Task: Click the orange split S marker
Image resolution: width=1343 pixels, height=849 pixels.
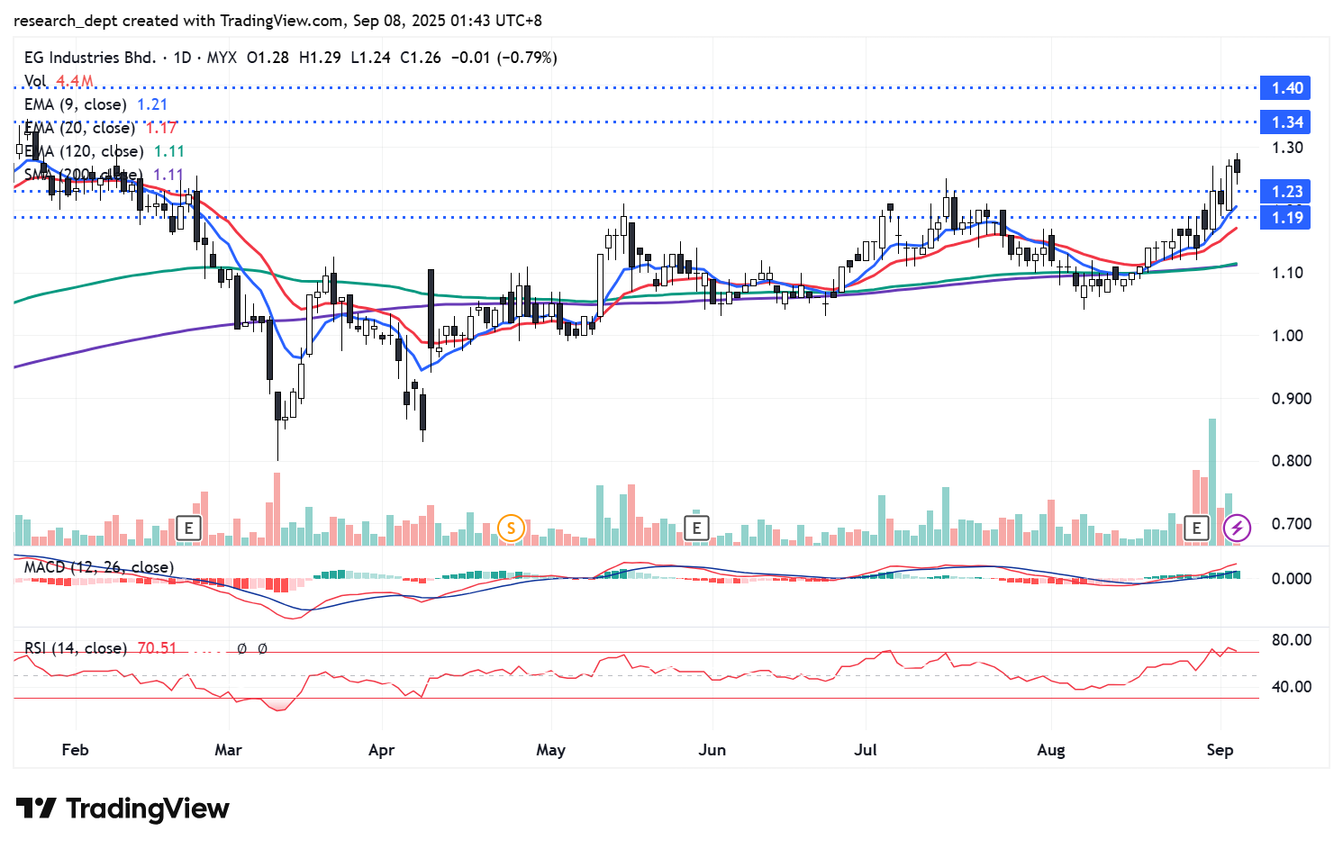Action: click(x=511, y=528)
